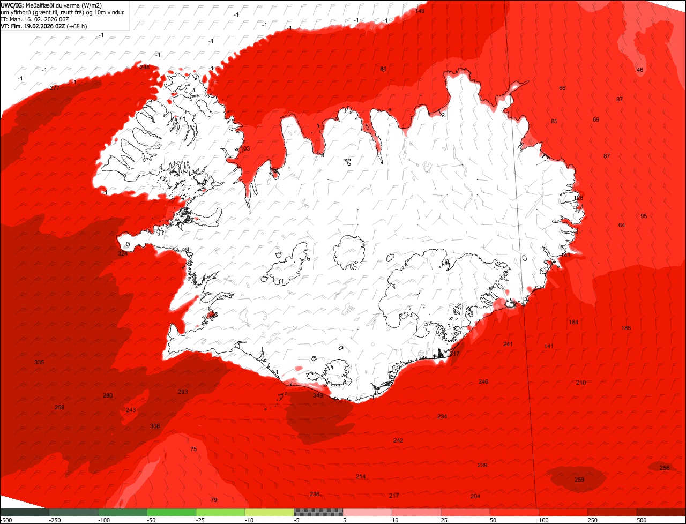Click the map value '64' east of Iceland
686x524 pixels.
pos(622,226)
